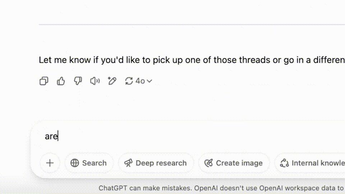The width and height of the screenshot is (345, 194).
Task: Click the ChatGPT can make mistakes disclaimer
Action: click(x=221, y=188)
